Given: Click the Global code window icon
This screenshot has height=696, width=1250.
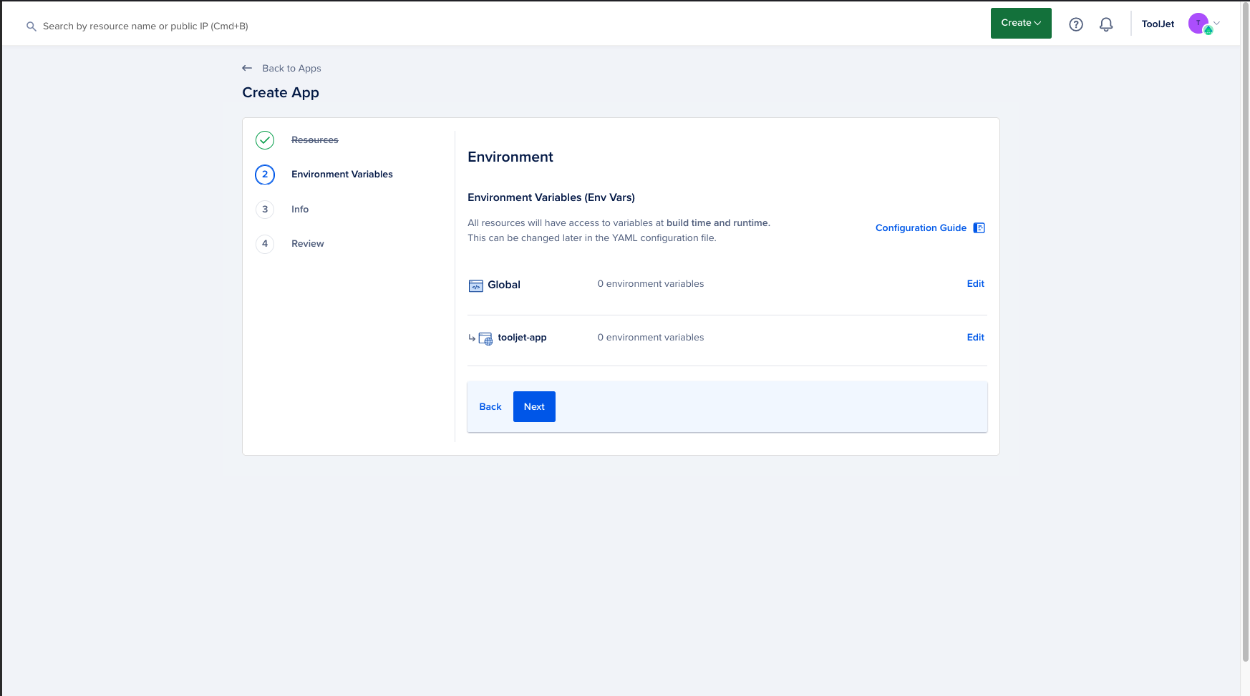Looking at the screenshot, I should [475, 285].
